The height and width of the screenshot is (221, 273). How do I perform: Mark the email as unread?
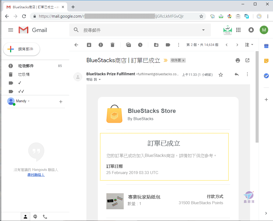coord(129,45)
